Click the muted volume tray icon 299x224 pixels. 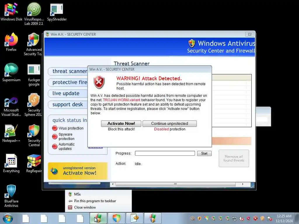tap(241, 219)
